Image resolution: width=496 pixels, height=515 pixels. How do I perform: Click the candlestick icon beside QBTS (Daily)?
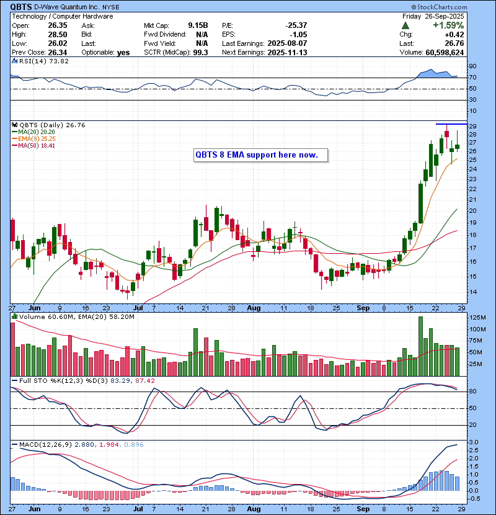coord(15,125)
